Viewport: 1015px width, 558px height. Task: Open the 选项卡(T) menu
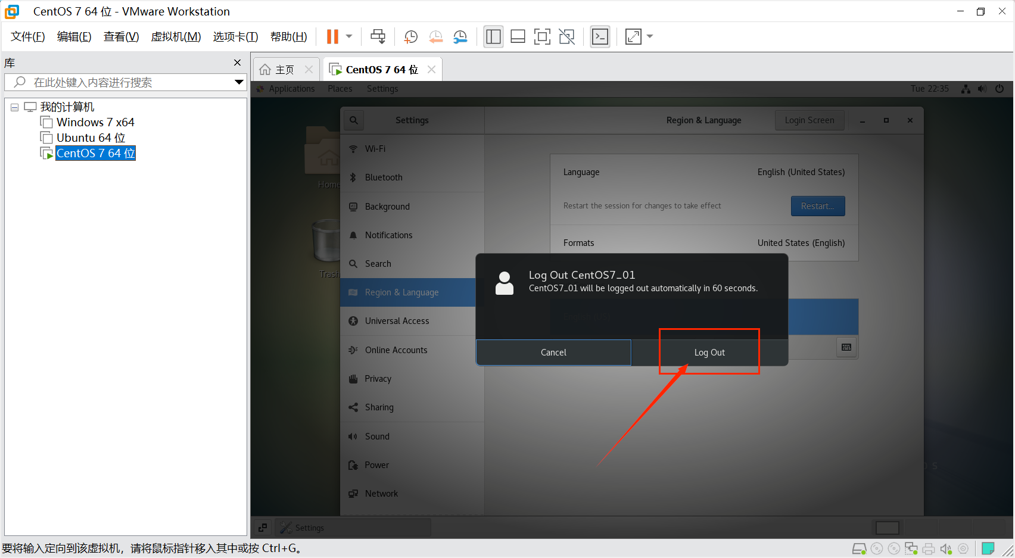coord(236,37)
